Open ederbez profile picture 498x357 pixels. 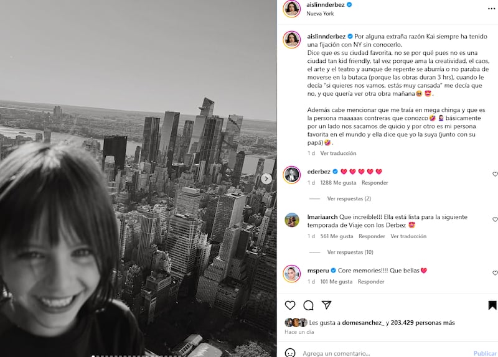tap(291, 175)
